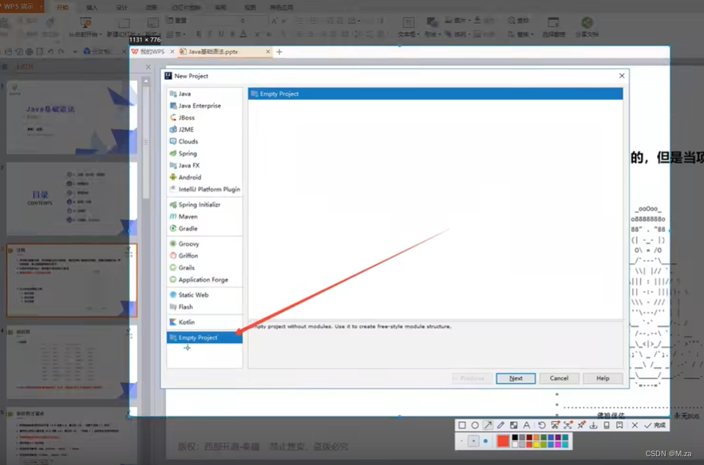704x465 pixels.
Task: Click the bookmark icon in screenshot toolbar
Action: (619, 425)
